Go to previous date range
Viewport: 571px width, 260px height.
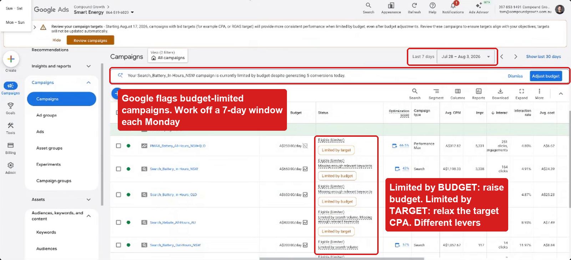click(x=502, y=57)
